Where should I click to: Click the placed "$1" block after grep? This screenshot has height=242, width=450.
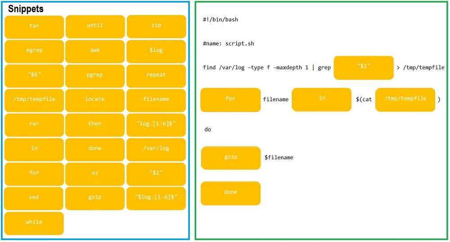[x=364, y=67]
